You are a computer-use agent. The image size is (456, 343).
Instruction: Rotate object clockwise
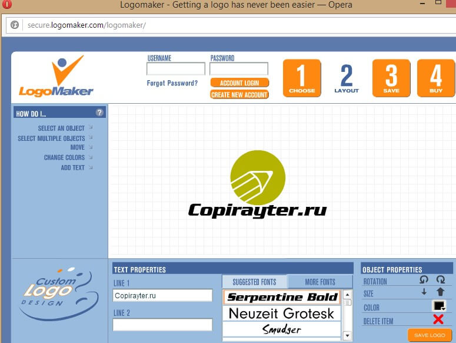[441, 280]
